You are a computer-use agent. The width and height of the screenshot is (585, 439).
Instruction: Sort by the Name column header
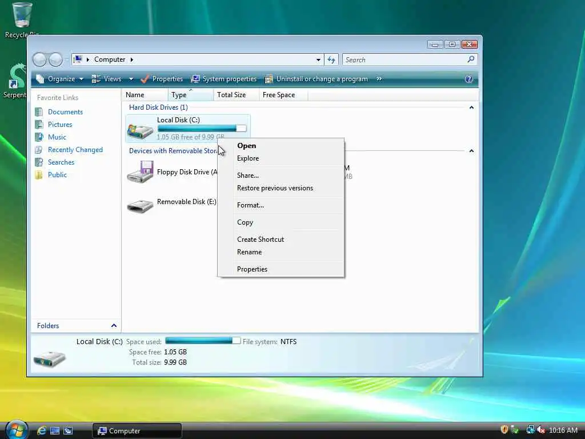point(145,95)
